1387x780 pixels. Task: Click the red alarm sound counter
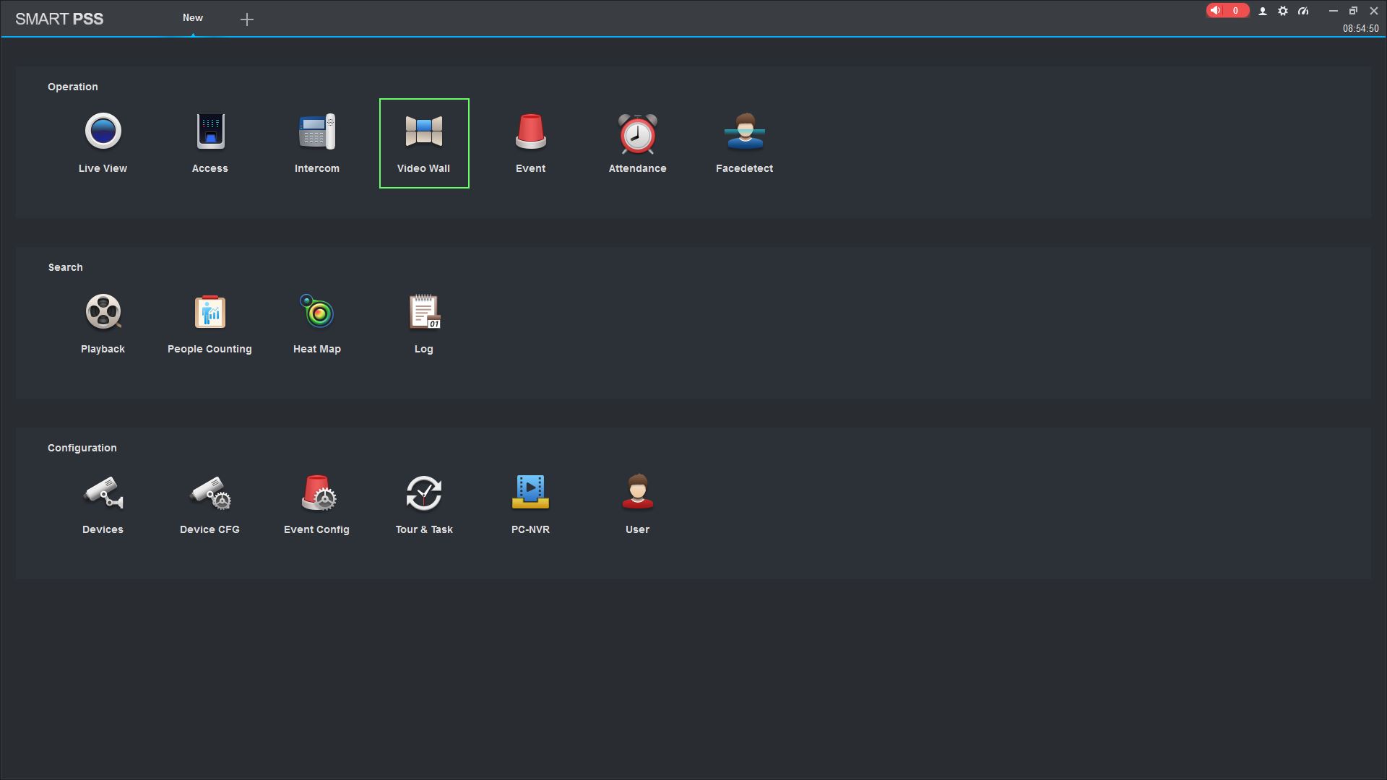pos(1227,11)
